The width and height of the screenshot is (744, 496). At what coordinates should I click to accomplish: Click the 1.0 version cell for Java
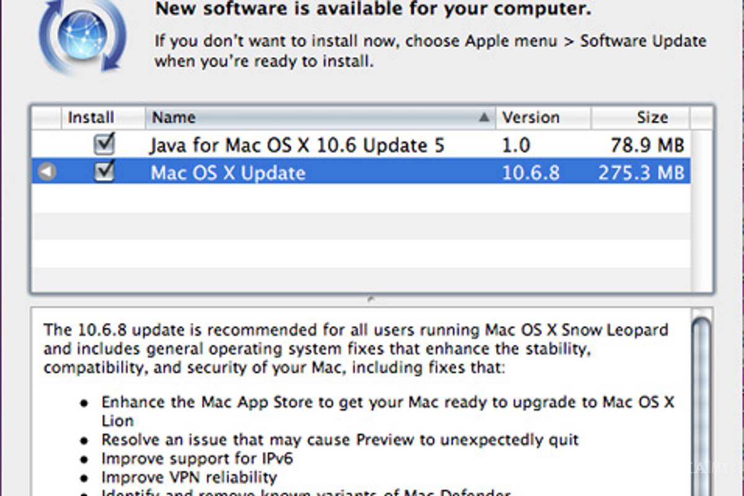[x=516, y=145]
